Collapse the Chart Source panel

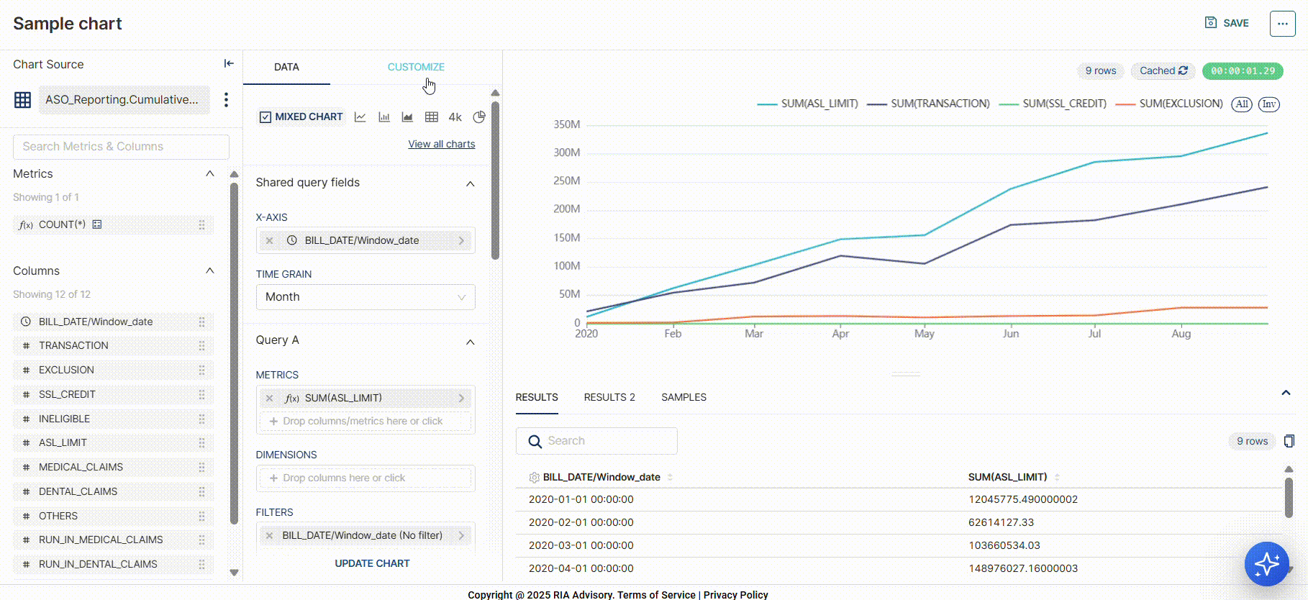(x=229, y=64)
